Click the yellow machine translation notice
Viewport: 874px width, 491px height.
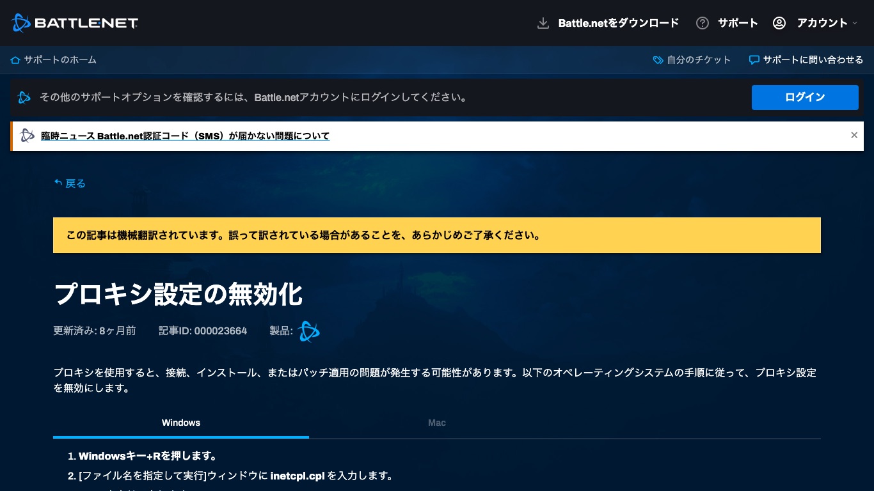click(x=437, y=235)
